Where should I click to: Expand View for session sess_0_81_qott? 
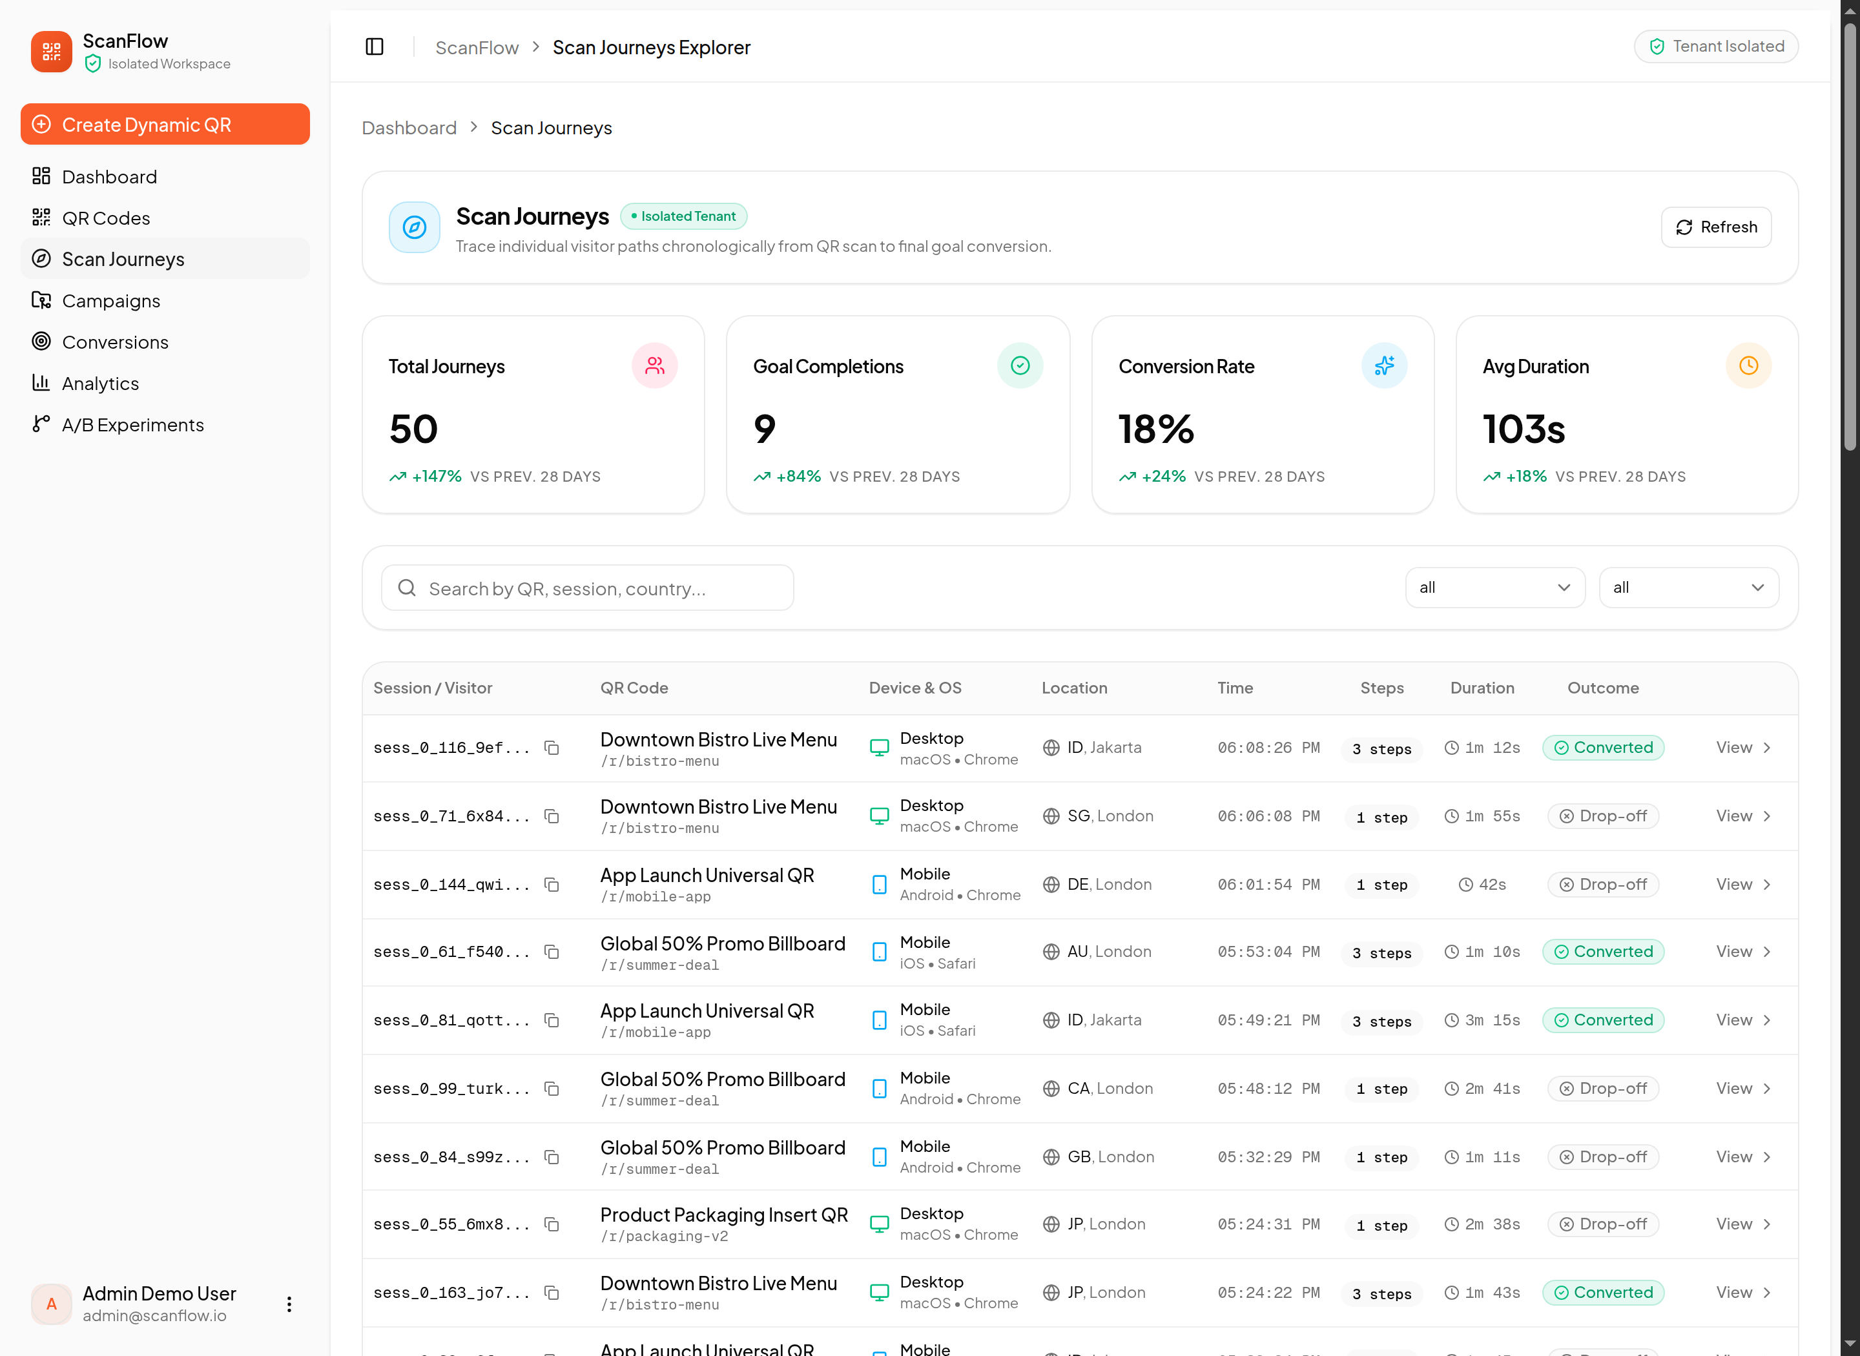pos(1744,1020)
